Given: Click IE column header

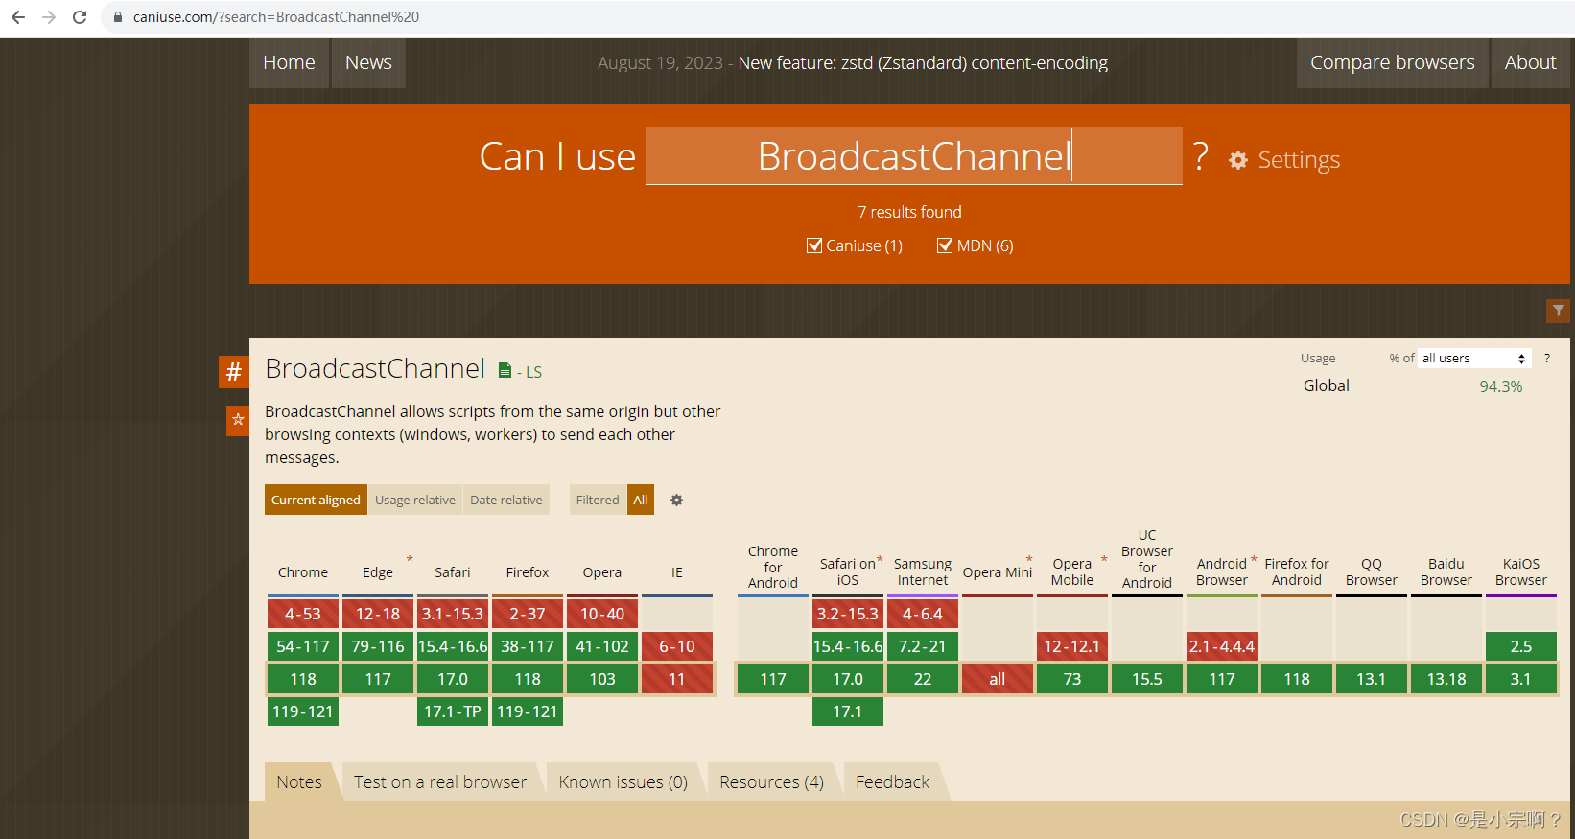Looking at the screenshot, I should [677, 572].
